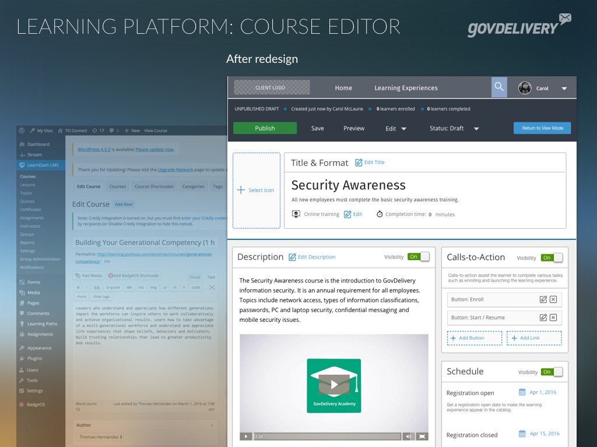Click the calendar icon for Registration closed
This screenshot has height=447, width=597.
click(522, 434)
